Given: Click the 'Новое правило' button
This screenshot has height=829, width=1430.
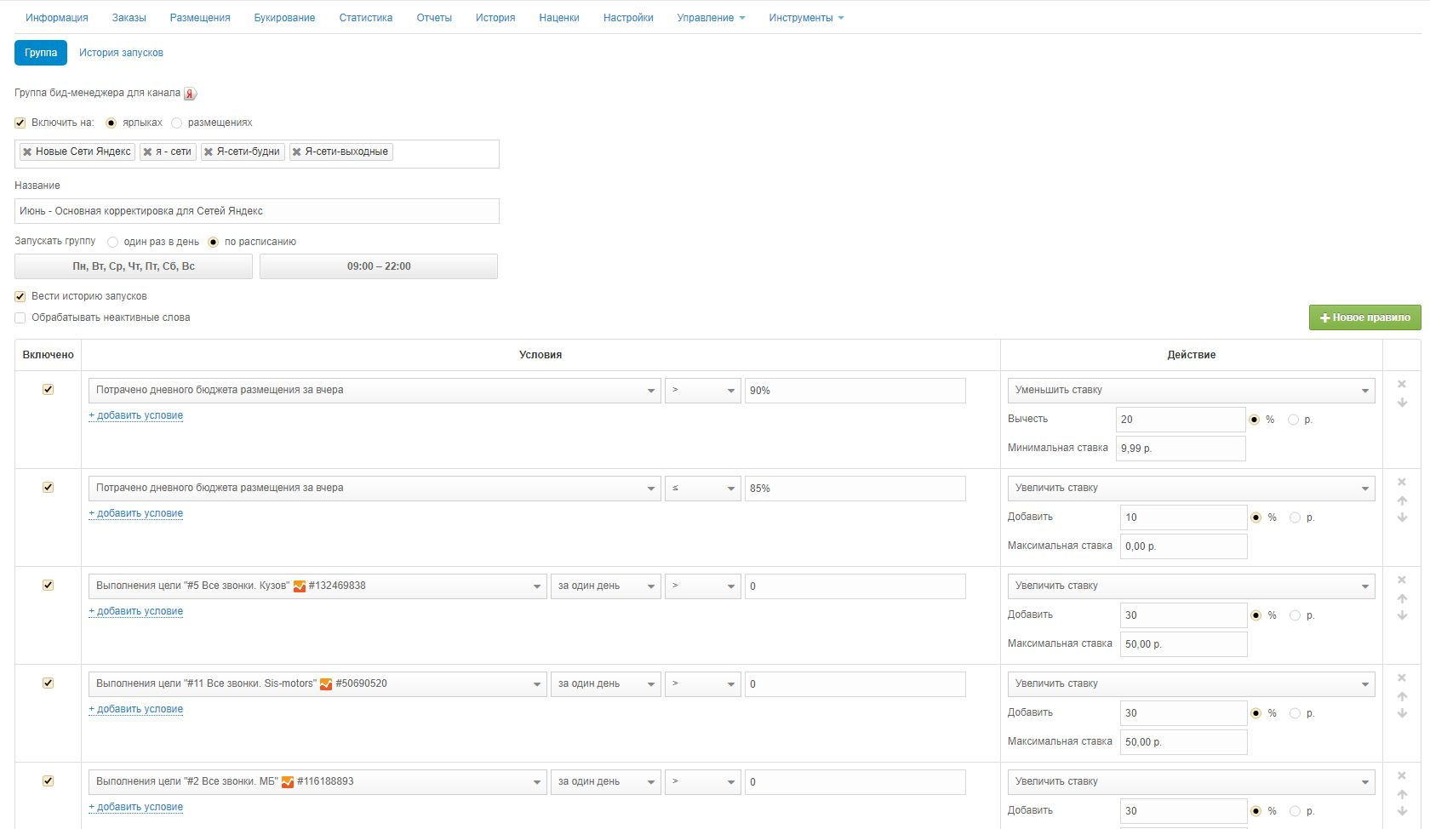Looking at the screenshot, I should [x=1364, y=317].
